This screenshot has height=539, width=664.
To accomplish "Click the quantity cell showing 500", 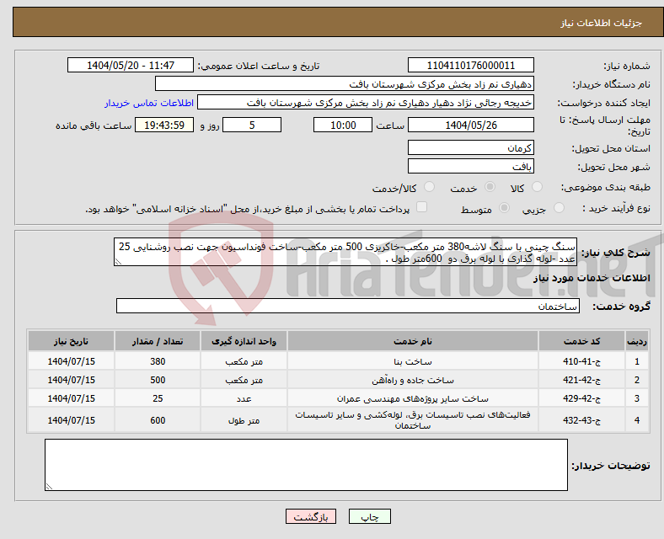I will click(x=158, y=380).
